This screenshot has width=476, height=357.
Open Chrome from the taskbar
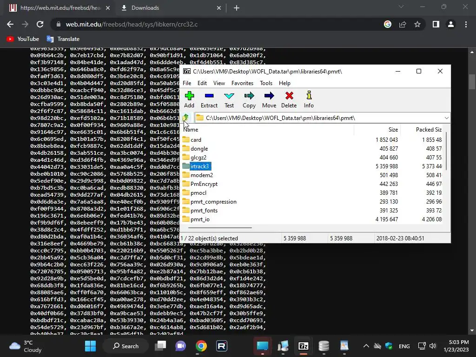click(201, 346)
